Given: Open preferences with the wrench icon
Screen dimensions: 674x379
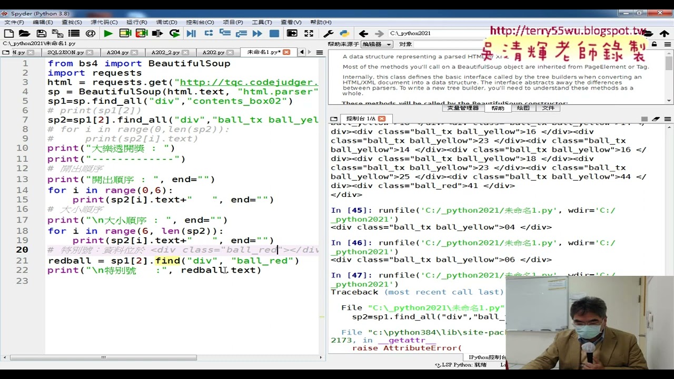Looking at the screenshot, I should (x=328, y=33).
